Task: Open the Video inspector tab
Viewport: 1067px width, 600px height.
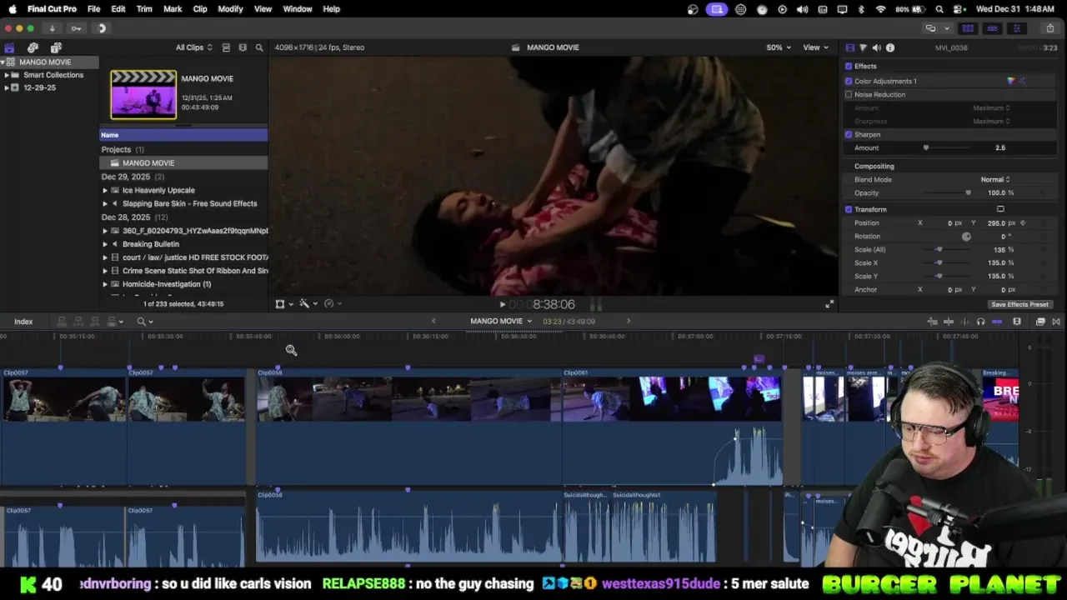Action: tap(849, 47)
